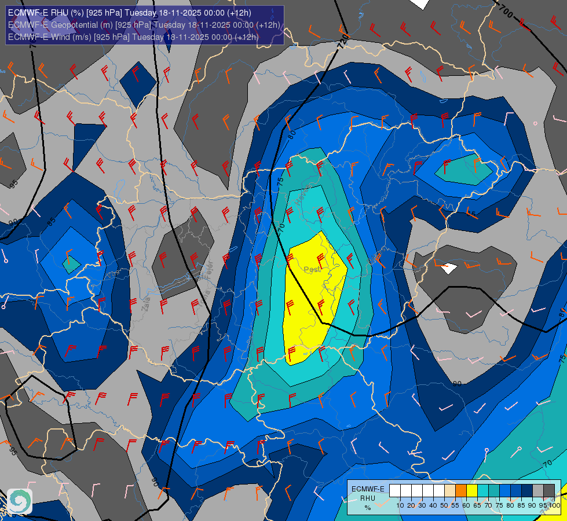Viewport: 567px width, 521px height.
Task: Pick the medium blue 80-85 legend swatch
Action: 516,490
